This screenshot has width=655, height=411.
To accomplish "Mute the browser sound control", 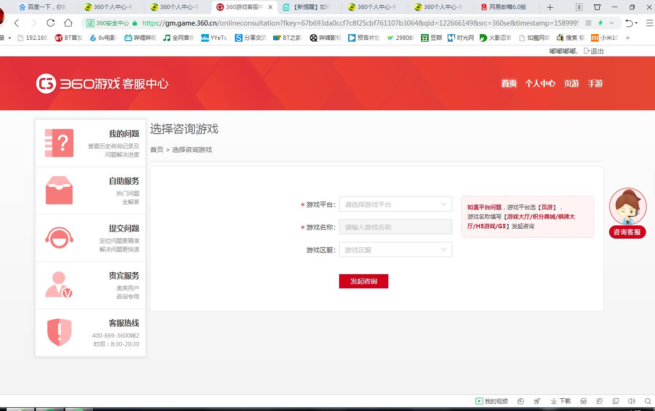I will 631,401.
